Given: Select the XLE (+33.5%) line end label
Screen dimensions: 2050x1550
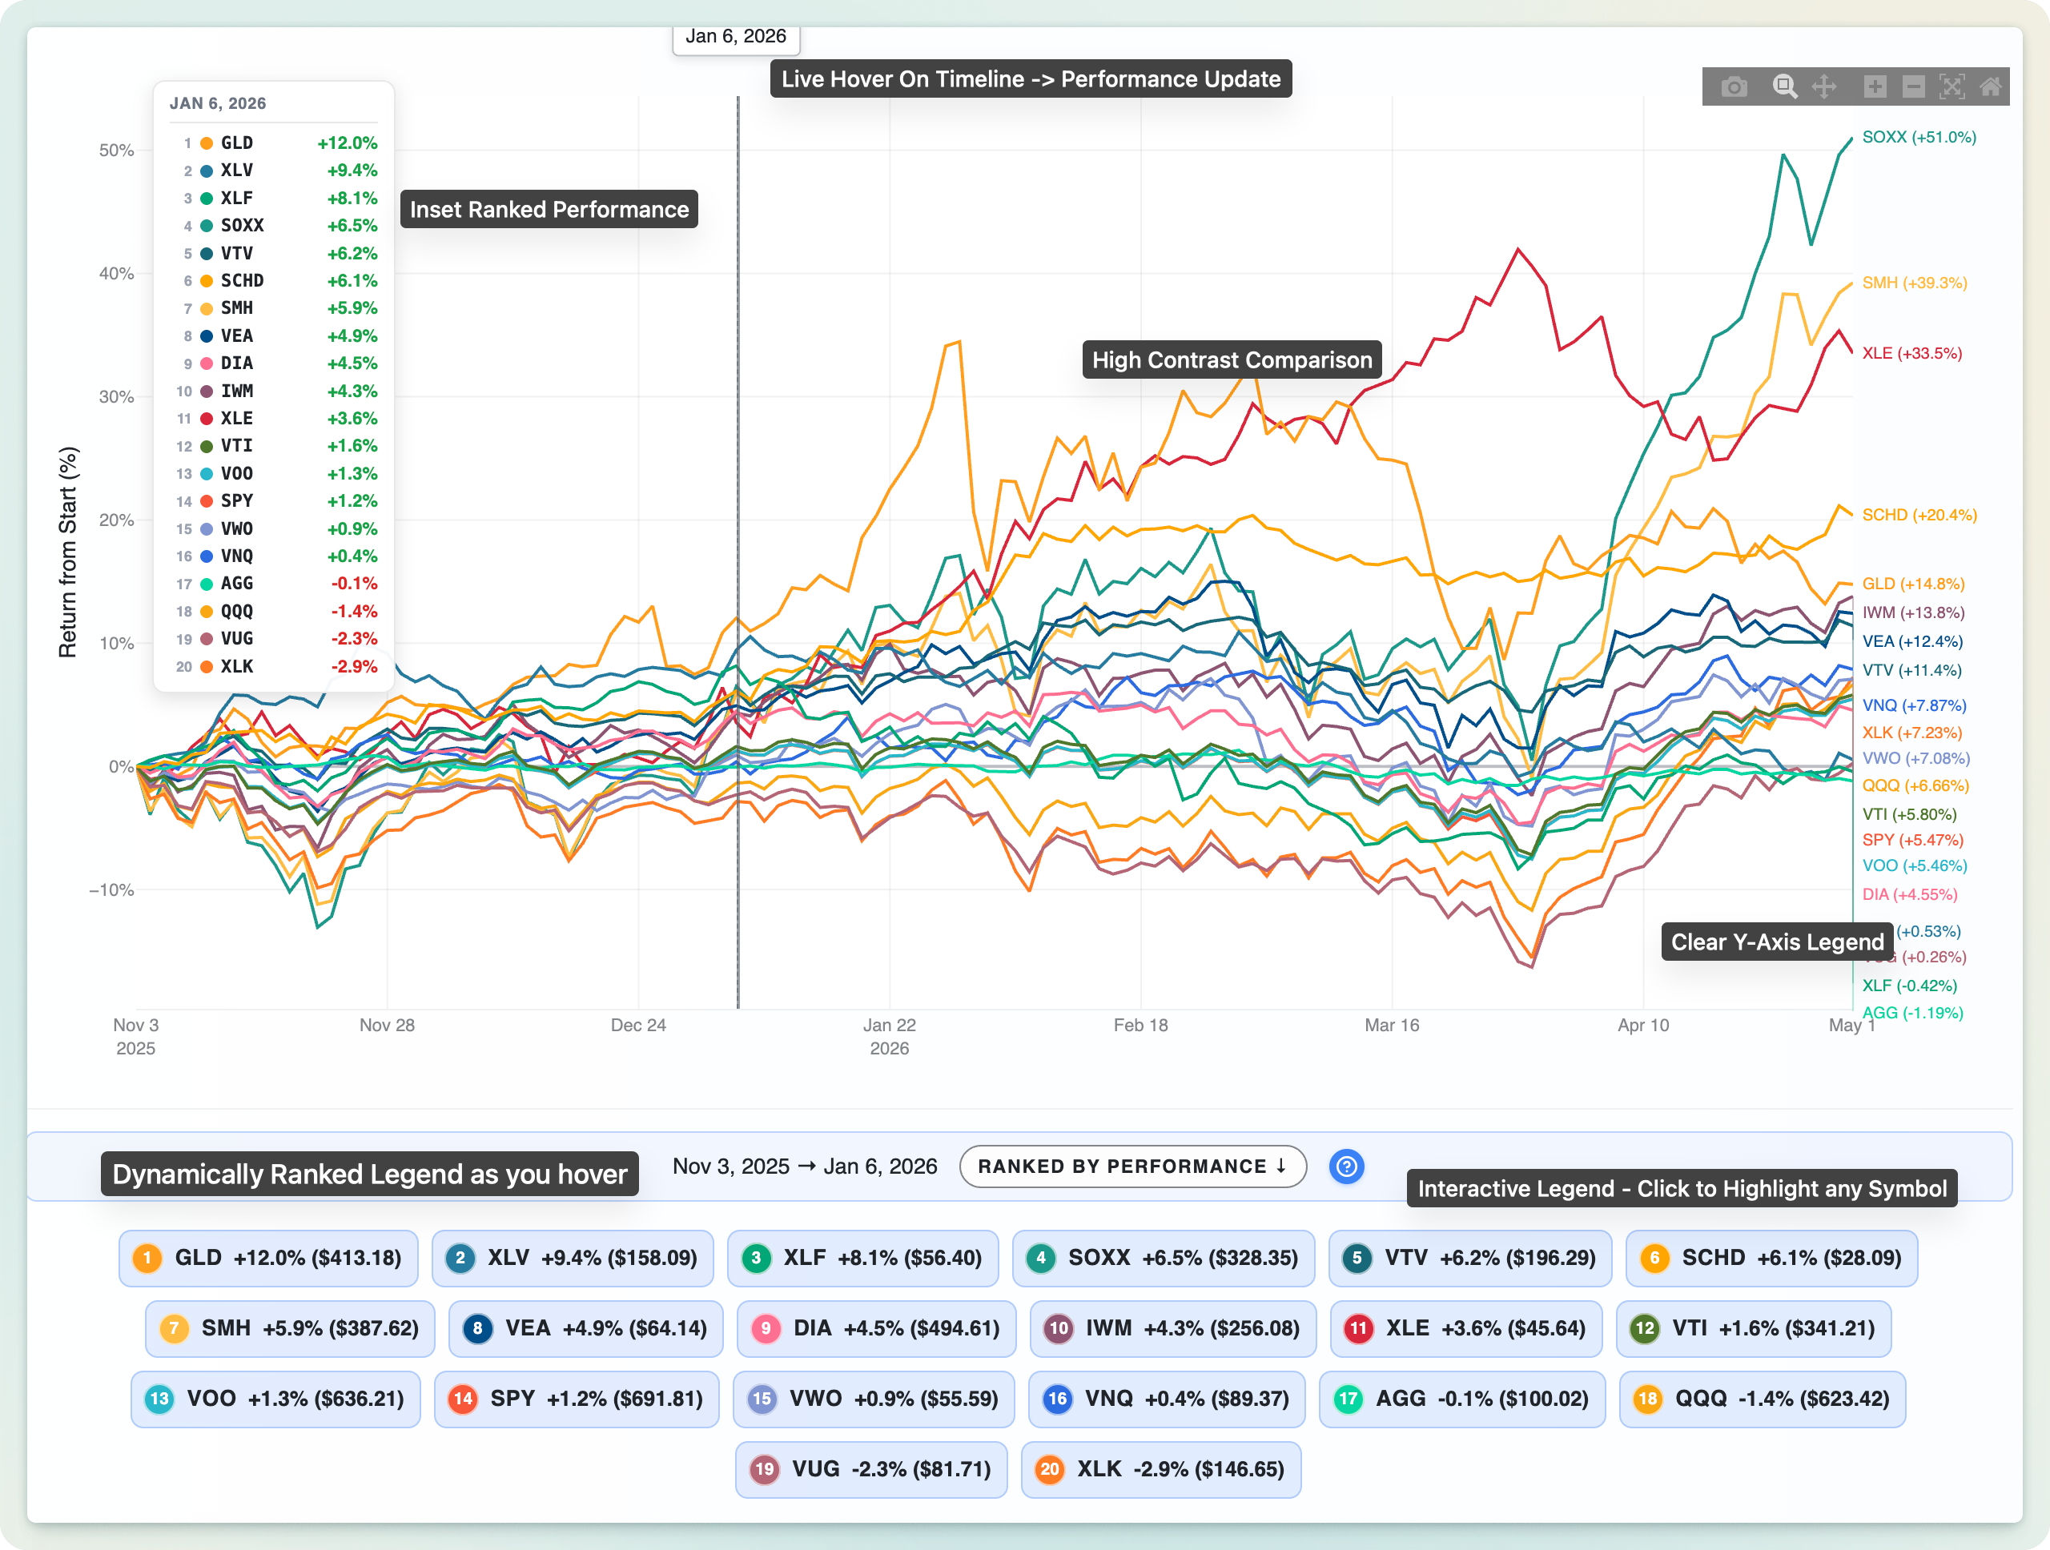Looking at the screenshot, I should [x=1912, y=353].
